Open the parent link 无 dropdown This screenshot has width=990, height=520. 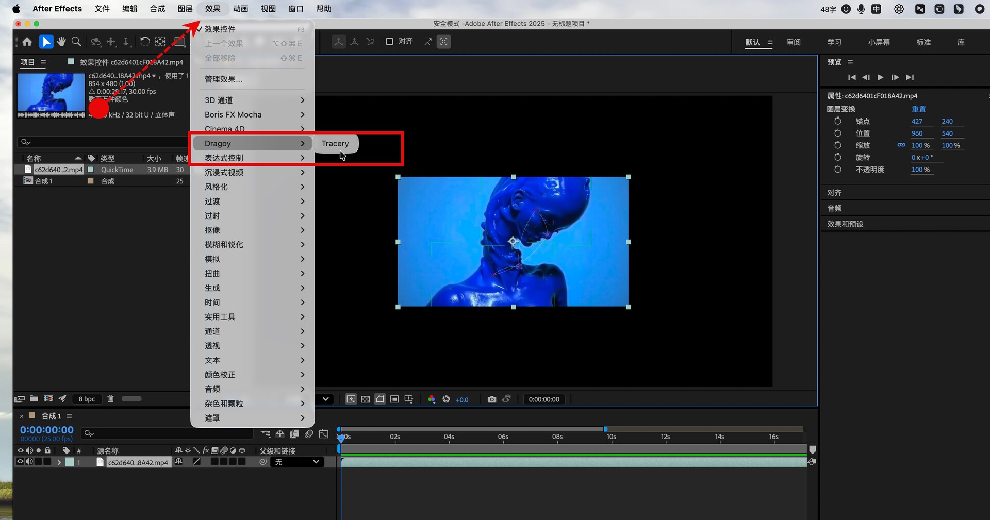297,462
